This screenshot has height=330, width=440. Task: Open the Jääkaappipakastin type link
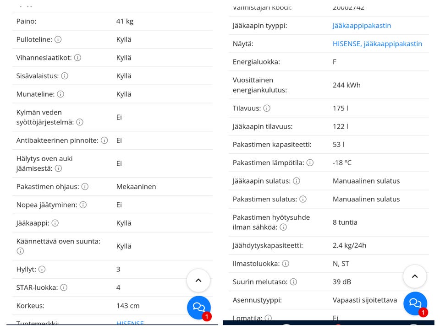pos(362,26)
